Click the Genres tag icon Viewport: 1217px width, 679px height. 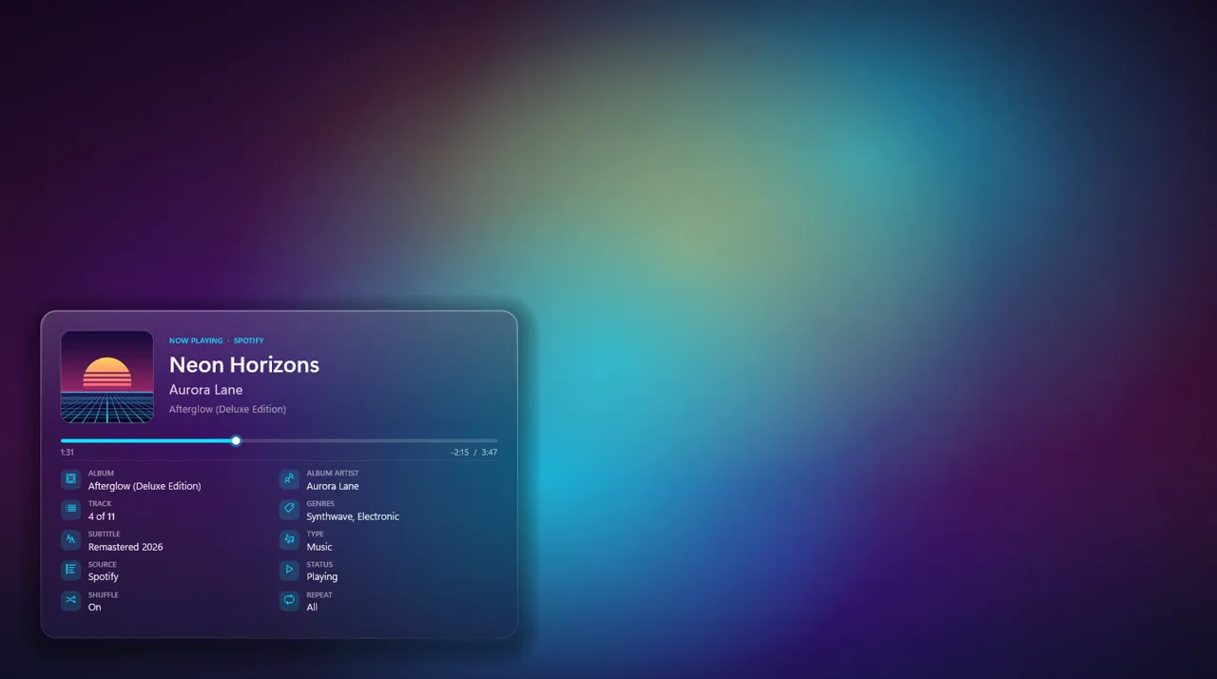click(289, 510)
